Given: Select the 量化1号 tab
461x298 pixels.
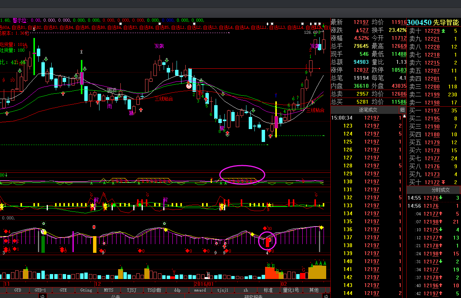Looking at the screenshot, I should pyautogui.click(x=291, y=290).
